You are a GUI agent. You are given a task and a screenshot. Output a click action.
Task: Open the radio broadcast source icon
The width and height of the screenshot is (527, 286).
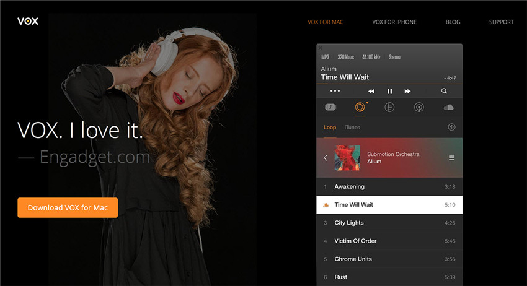coord(419,107)
